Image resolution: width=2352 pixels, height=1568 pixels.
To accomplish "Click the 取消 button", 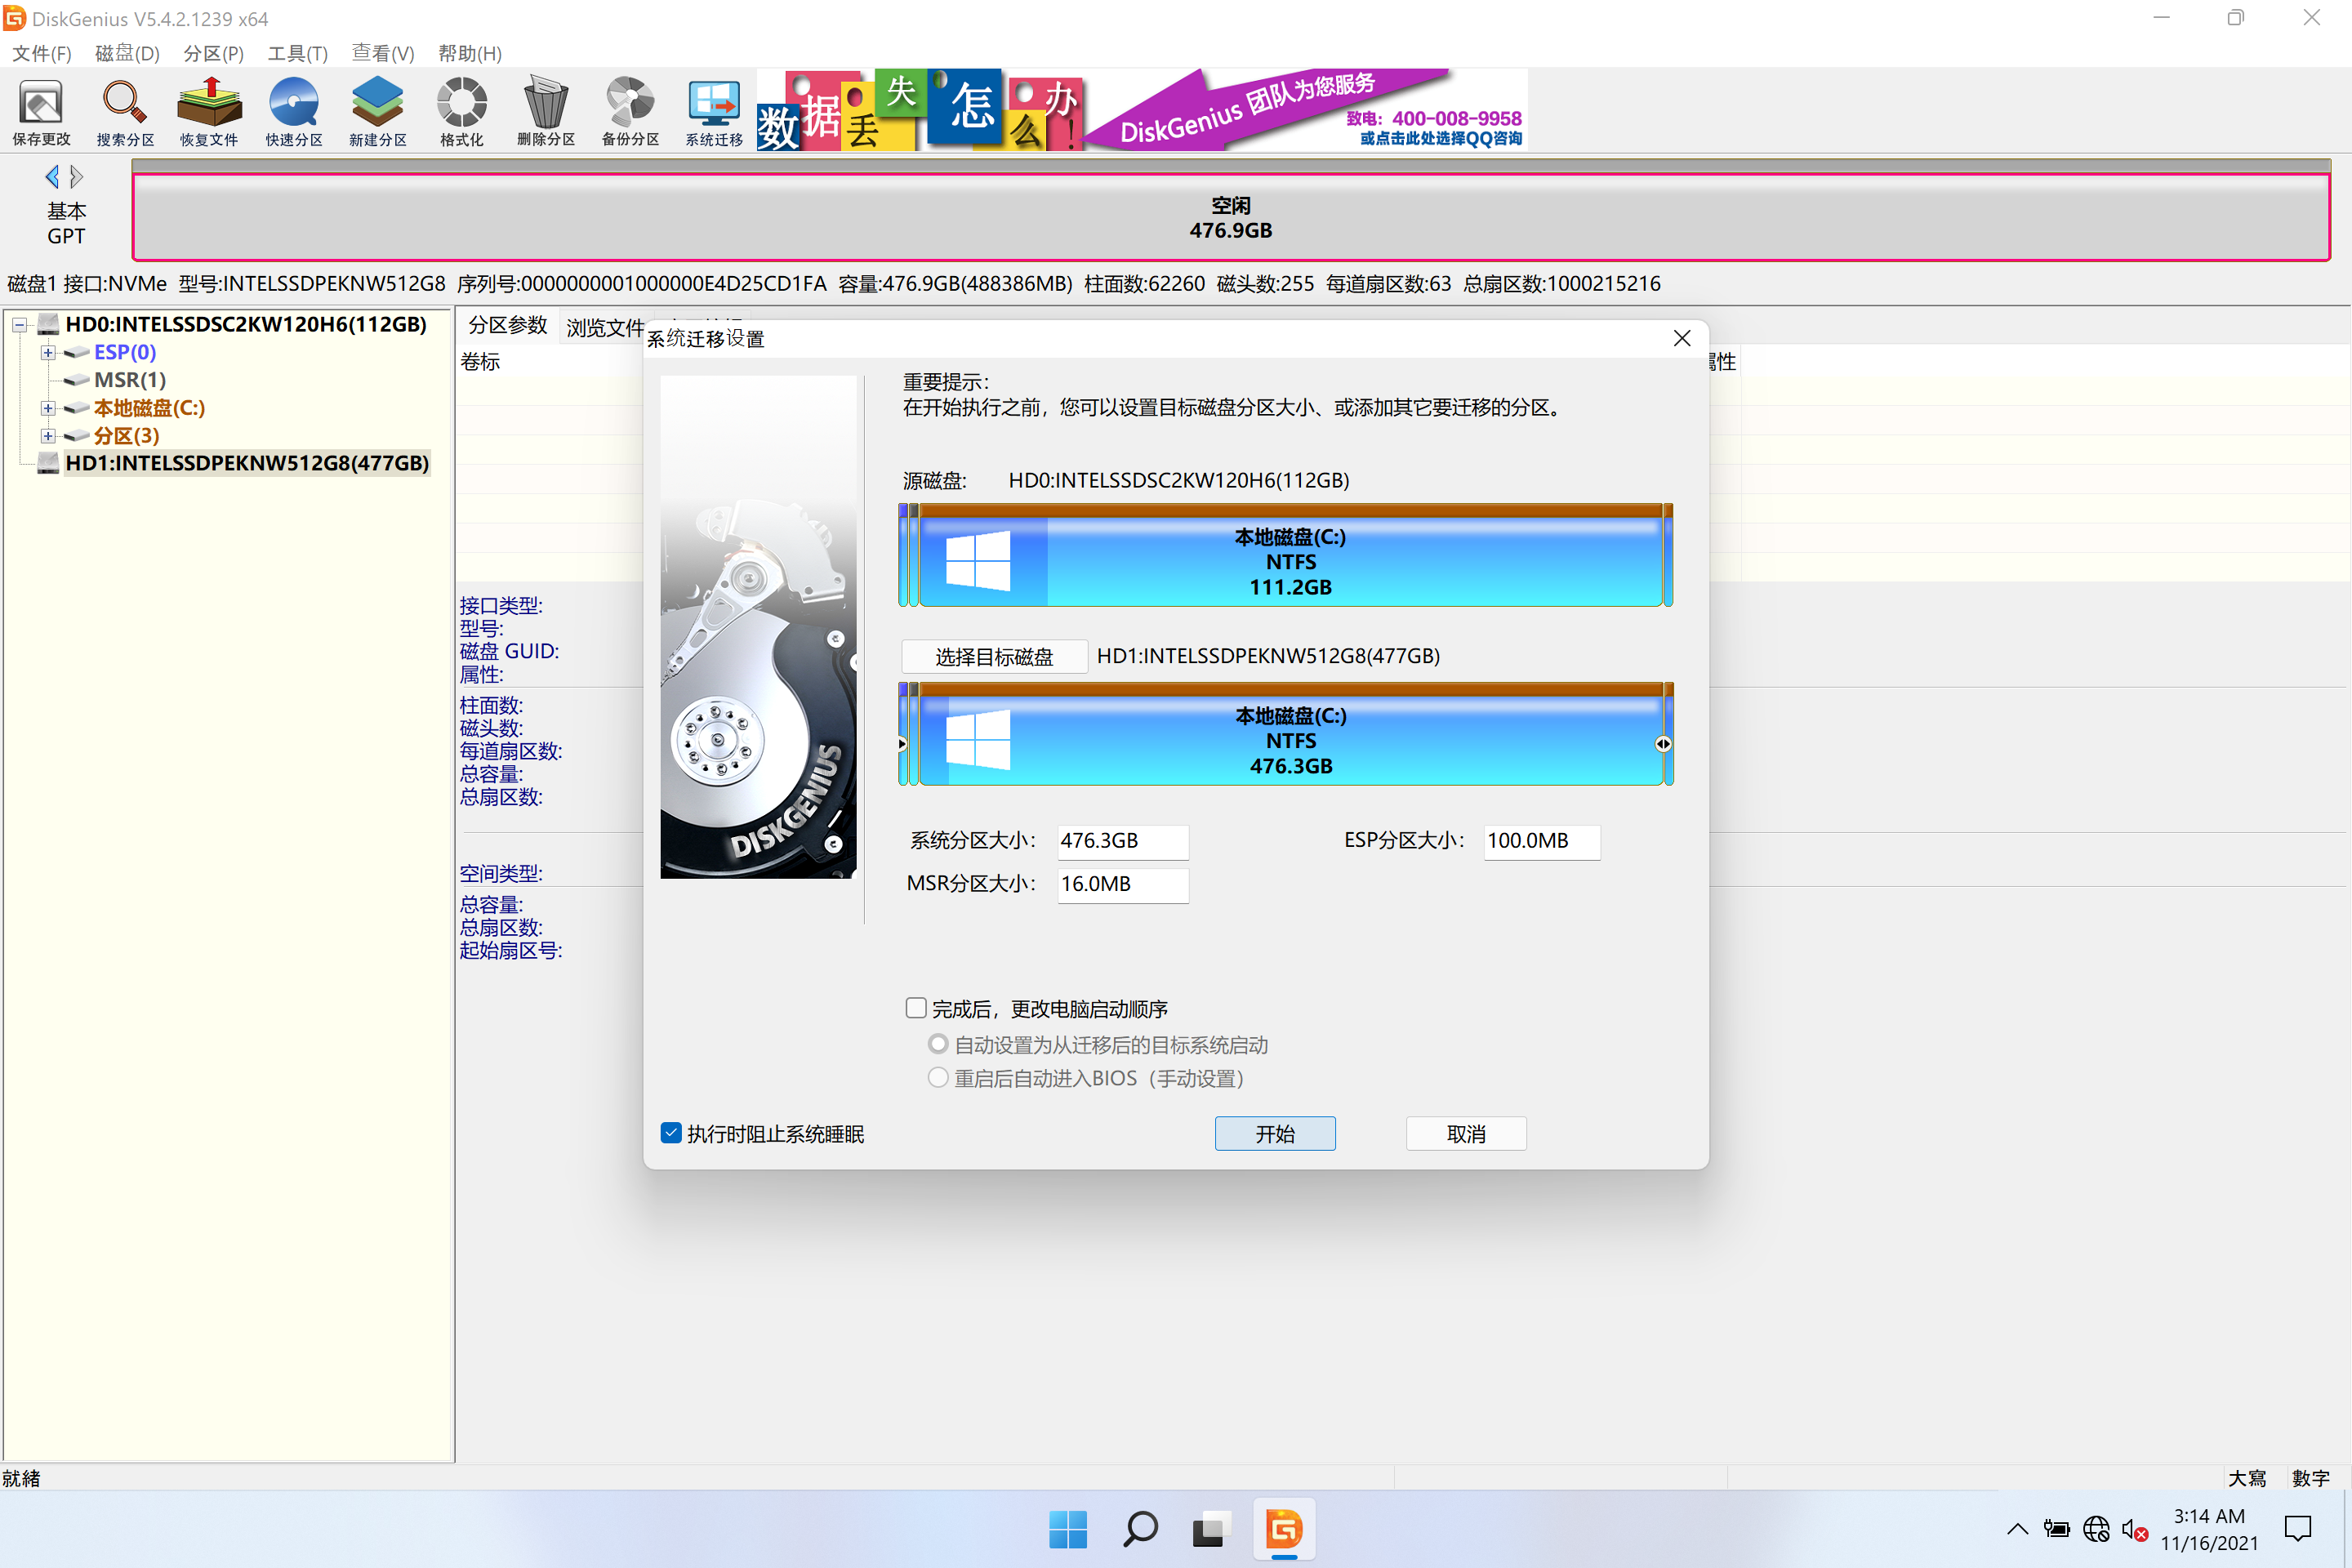I will click(1466, 1133).
